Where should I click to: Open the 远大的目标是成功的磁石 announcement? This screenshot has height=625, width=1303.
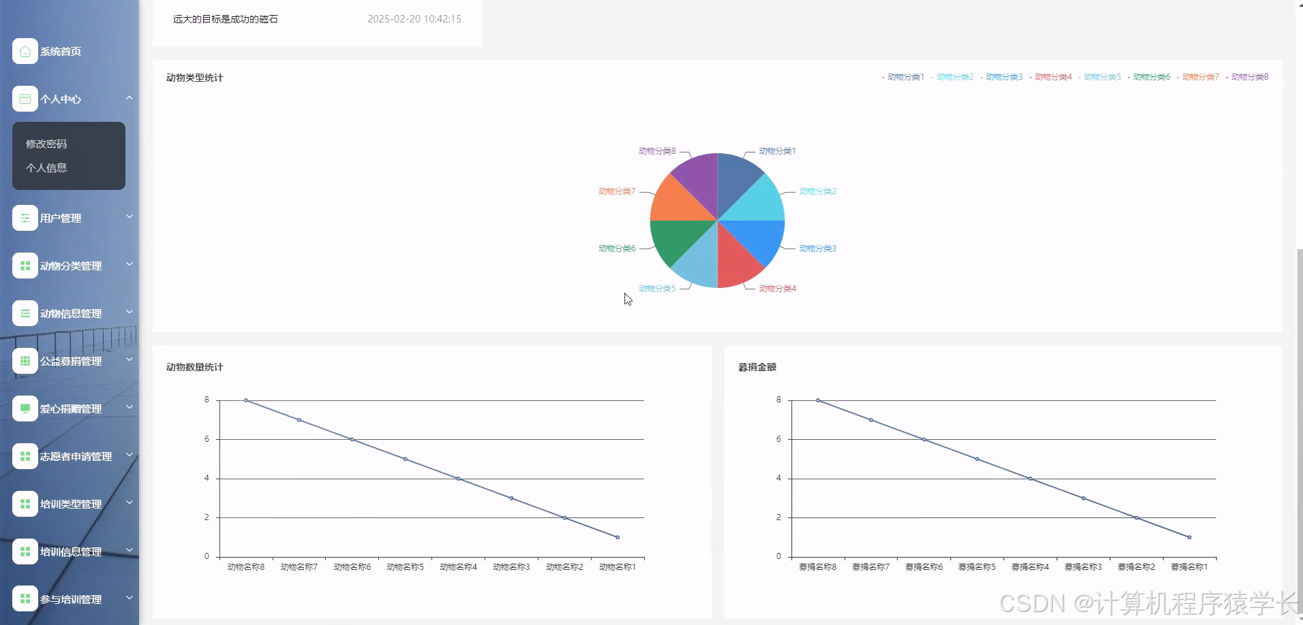point(226,19)
